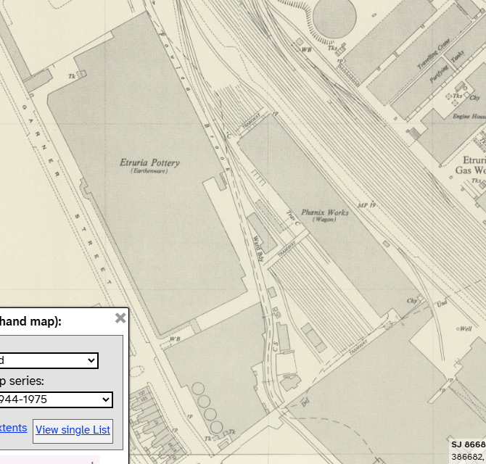Screen dimensions: 486x464
Task: Click the '(Earthenware)' label under Etruria Pottery
Action: coord(149,171)
